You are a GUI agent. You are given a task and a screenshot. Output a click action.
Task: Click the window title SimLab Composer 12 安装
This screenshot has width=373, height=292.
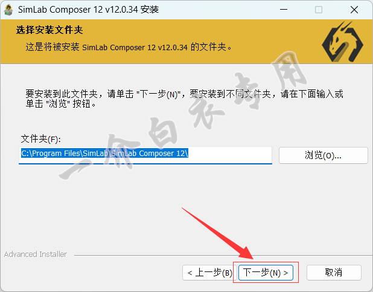tap(88, 10)
